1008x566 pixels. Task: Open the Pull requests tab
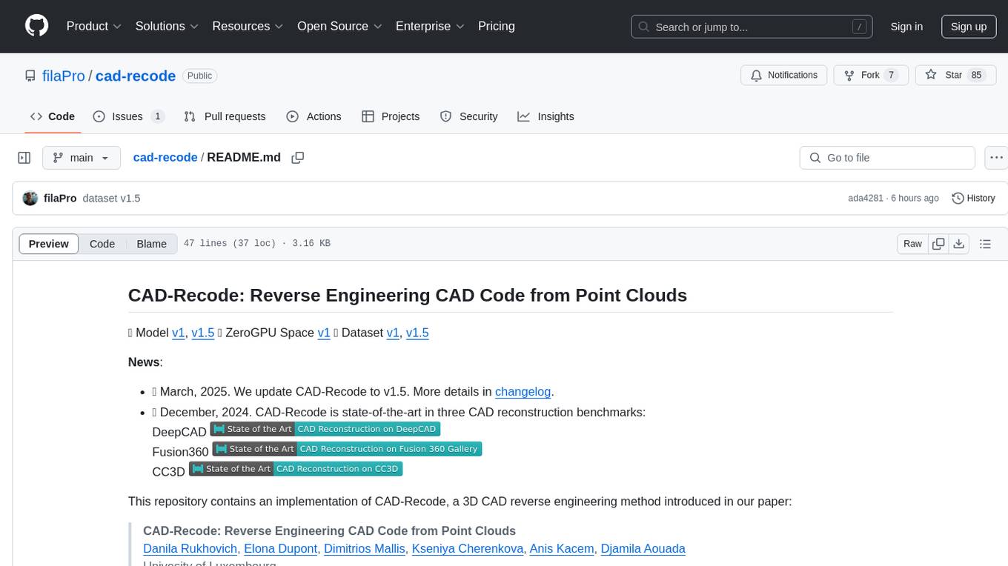tap(225, 116)
